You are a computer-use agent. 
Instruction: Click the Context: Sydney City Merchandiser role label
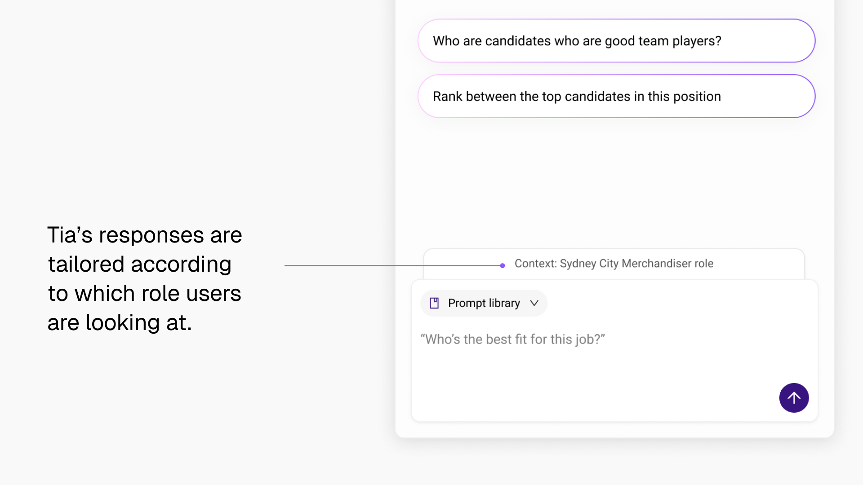614,264
